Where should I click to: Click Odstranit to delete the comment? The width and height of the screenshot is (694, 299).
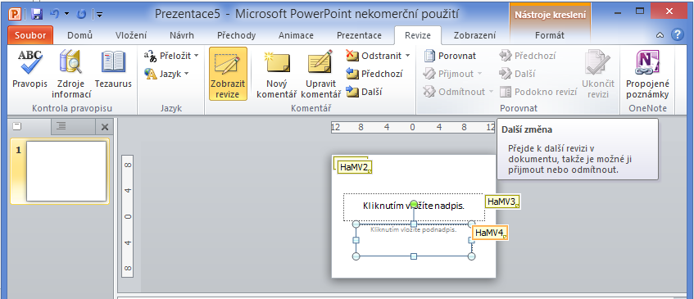click(x=374, y=56)
